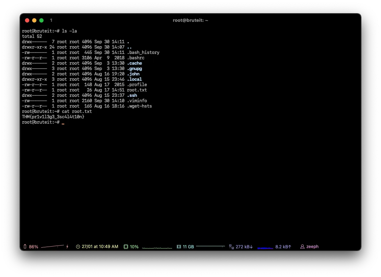381x277 pixels.
Task: Click the user icon next to zeeph
Action: click(302, 247)
